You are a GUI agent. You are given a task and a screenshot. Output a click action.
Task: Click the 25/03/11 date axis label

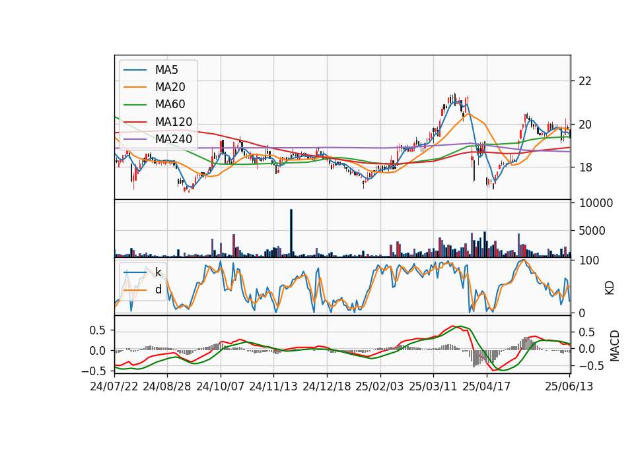433,386
